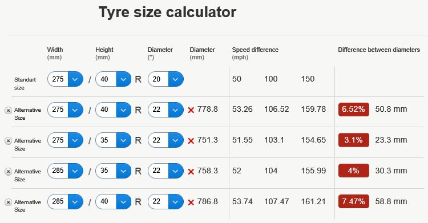The width and height of the screenshot is (428, 223).
Task: Click the Tyre size calculator heading
Action: pos(167,13)
